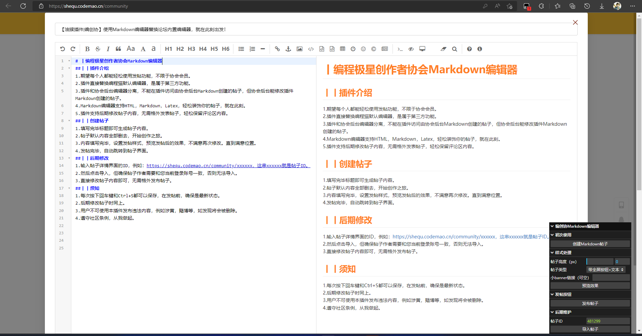Click the 小banner链接 input field
The height and width of the screenshot is (336, 642).
click(x=611, y=277)
